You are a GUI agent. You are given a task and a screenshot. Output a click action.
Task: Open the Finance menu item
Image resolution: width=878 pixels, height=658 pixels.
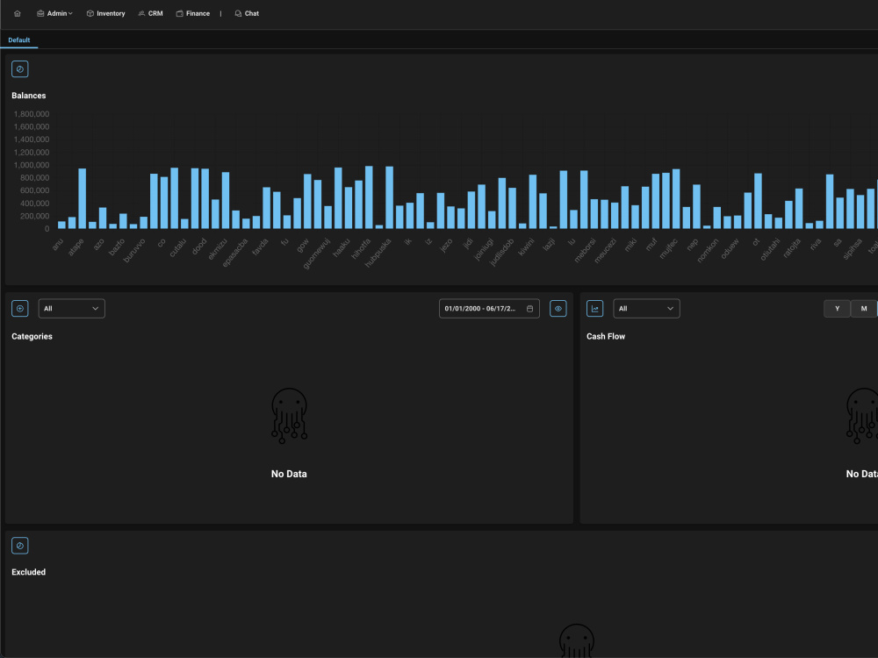pos(193,13)
